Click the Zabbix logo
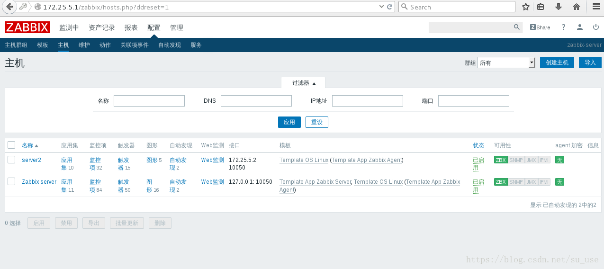Screen dimensions: 604x269 pos(27,27)
